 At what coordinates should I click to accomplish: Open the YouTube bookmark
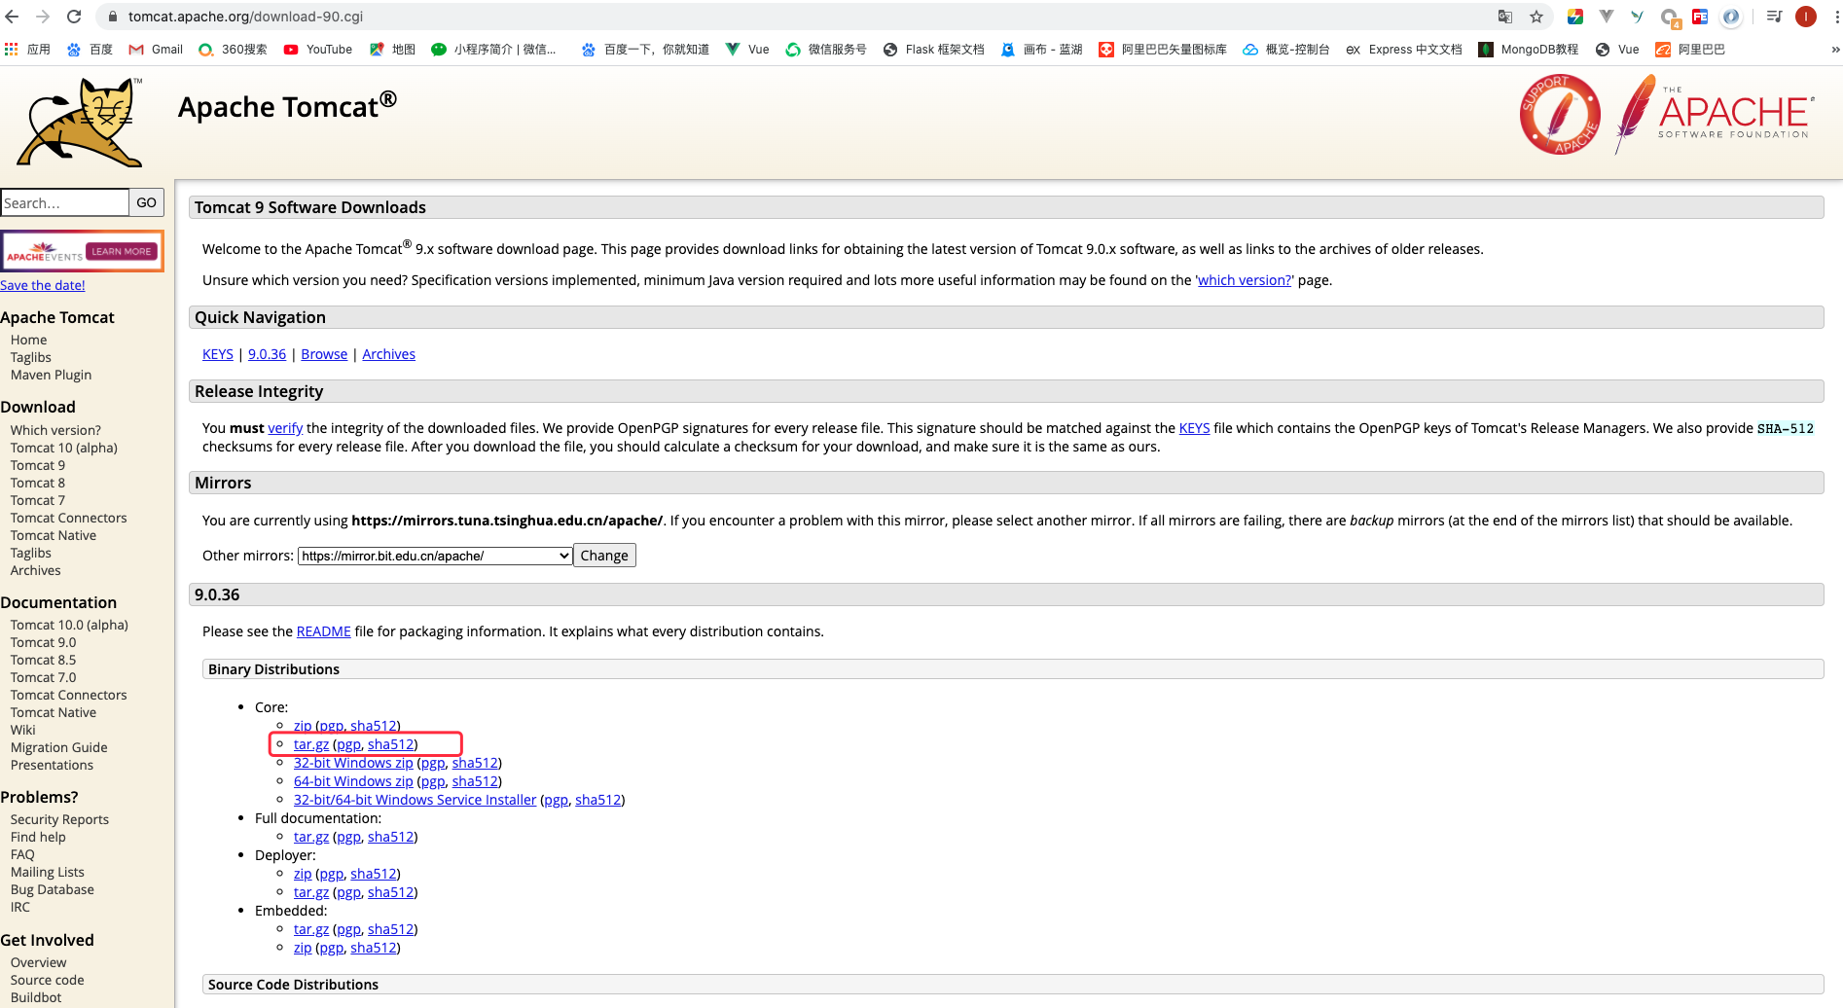click(x=318, y=50)
